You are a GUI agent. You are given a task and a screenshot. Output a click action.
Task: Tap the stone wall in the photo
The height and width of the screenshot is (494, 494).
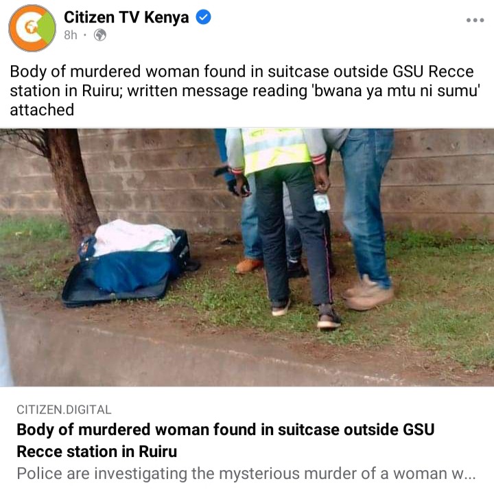click(x=441, y=176)
